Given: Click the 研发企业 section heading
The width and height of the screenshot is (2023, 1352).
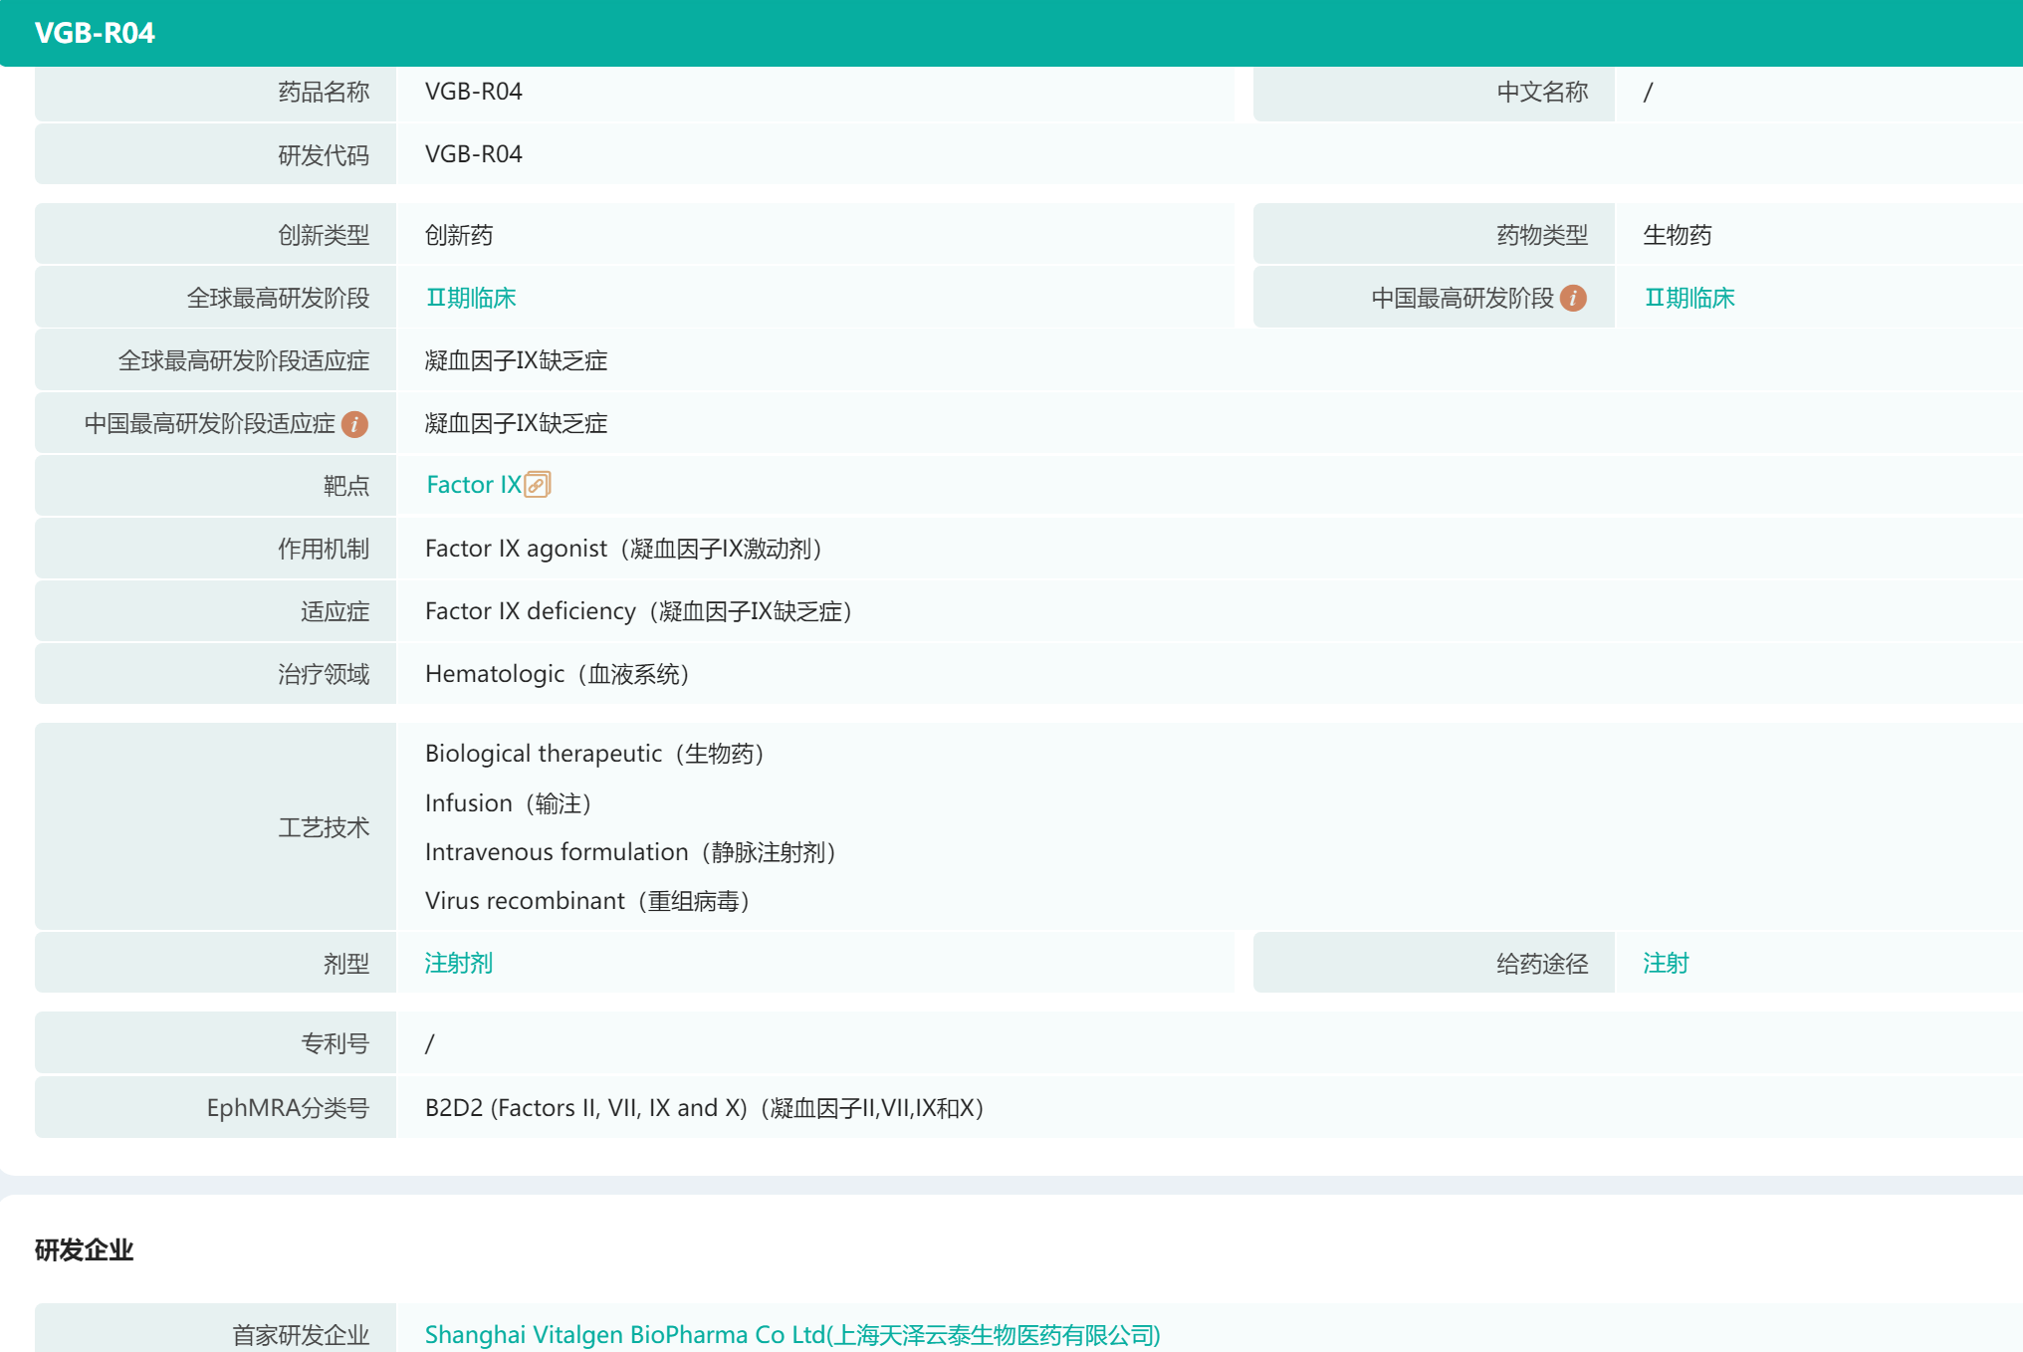Looking at the screenshot, I should tap(86, 1251).
